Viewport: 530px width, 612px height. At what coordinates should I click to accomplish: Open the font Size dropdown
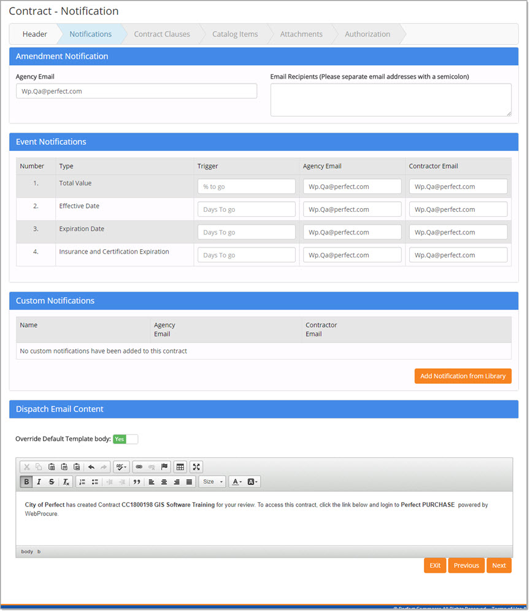213,482
